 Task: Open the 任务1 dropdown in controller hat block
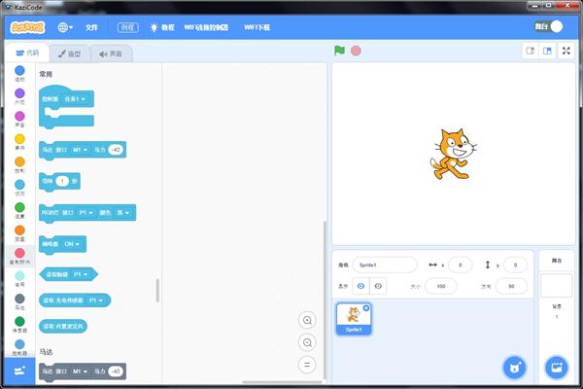pos(75,99)
